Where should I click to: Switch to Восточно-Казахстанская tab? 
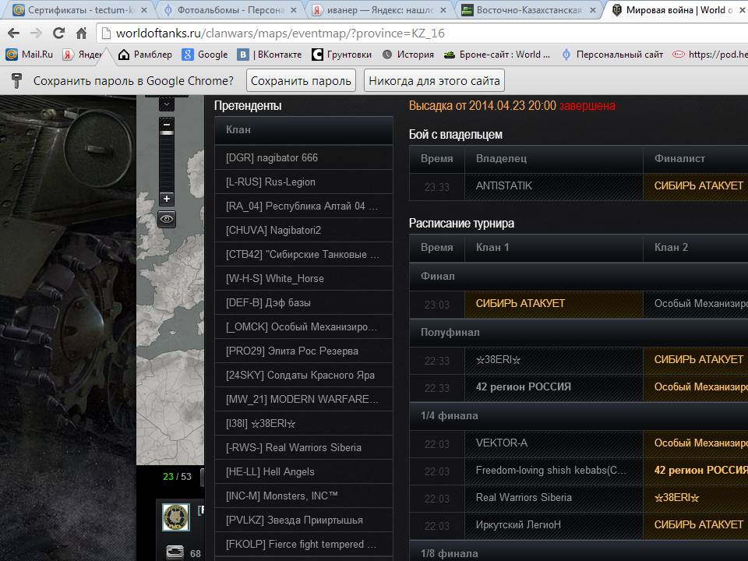pyautogui.click(x=528, y=9)
